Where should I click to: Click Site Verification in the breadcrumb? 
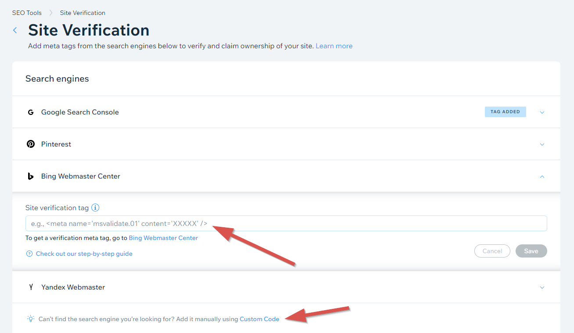point(83,13)
